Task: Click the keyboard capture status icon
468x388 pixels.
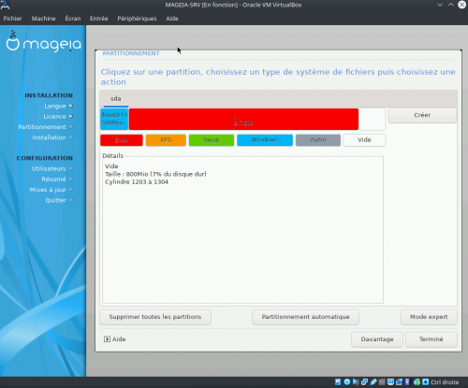Action: pyautogui.click(x=426, y=381)
